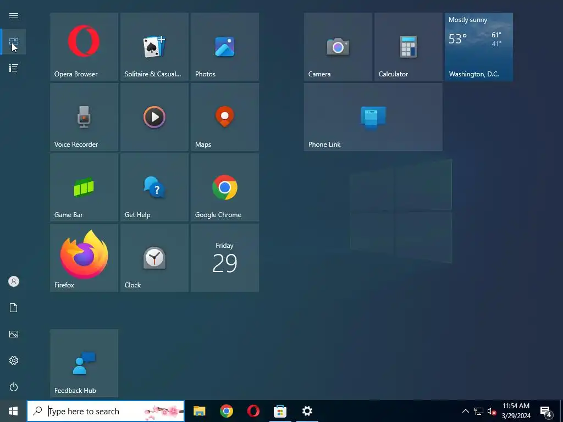Launch the Calculator tile
The width and height of the screenshot is (563, 422).
coord(409,47)
